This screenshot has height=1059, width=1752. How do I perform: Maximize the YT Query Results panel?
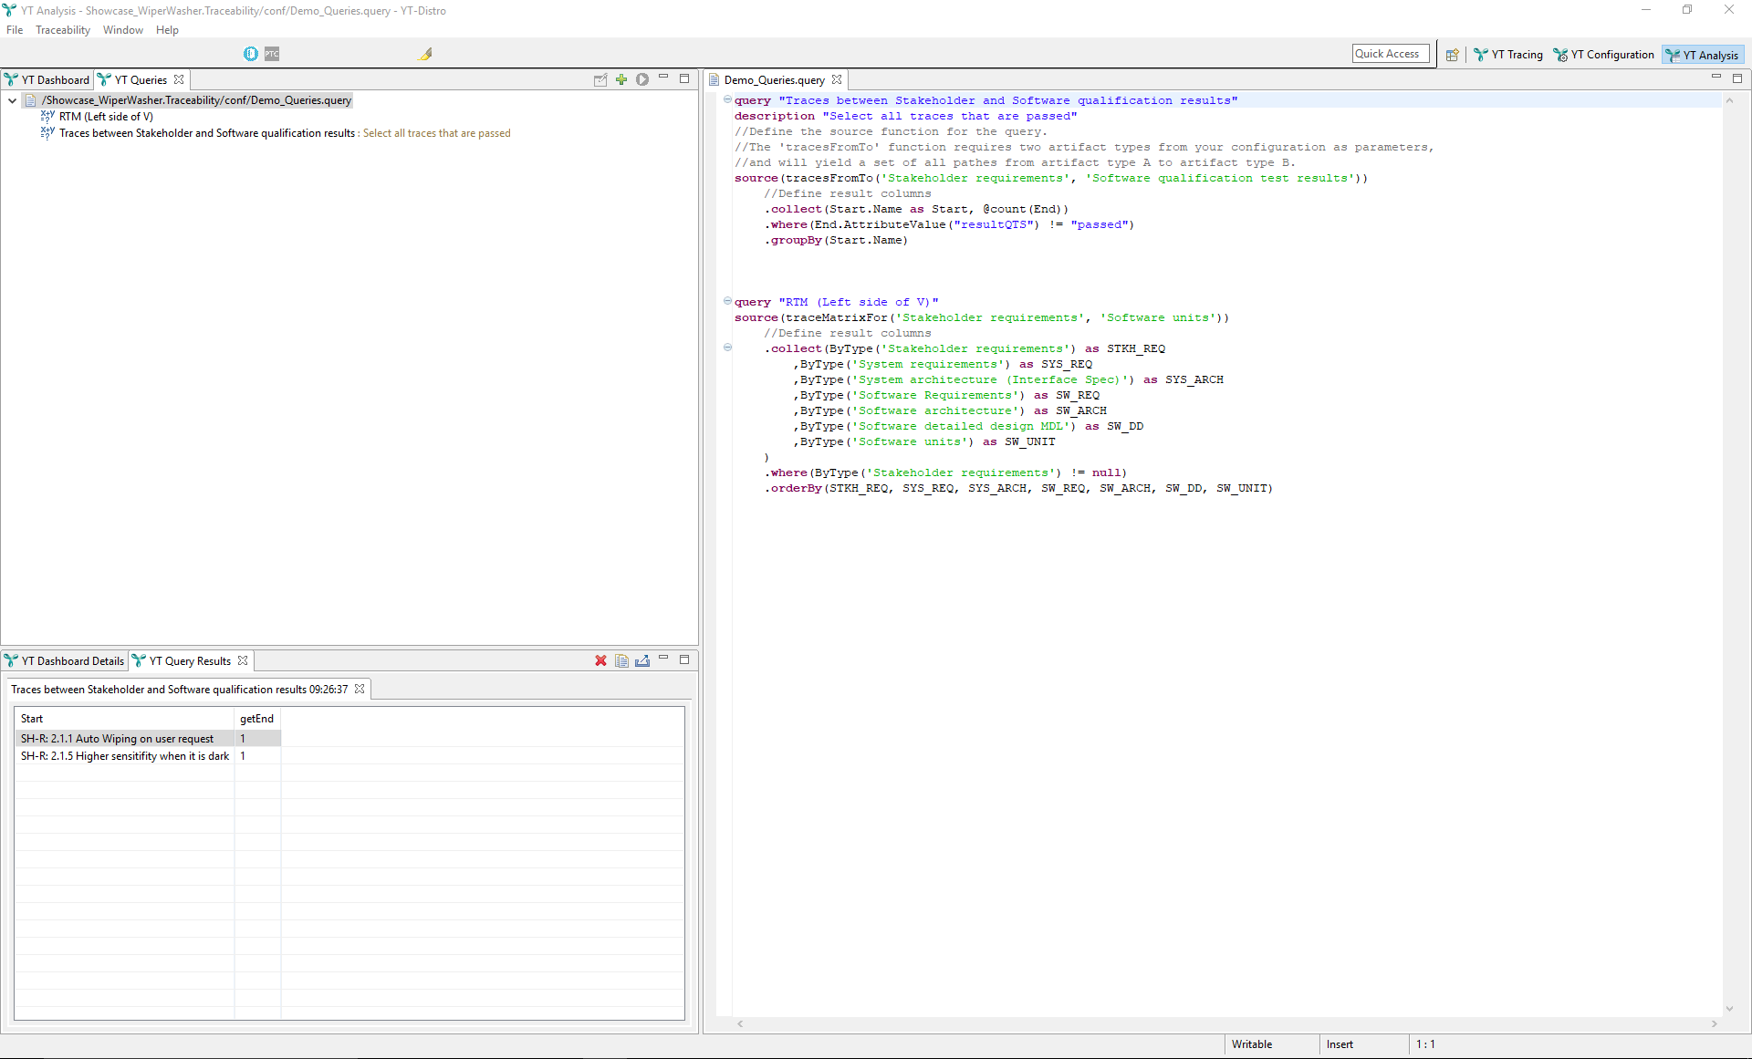pyautogui.click(x=684, y=659)
